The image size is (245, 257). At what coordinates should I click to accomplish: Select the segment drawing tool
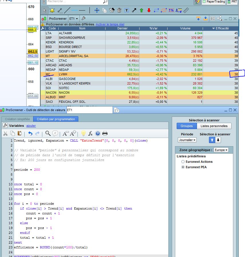(60, 11)
